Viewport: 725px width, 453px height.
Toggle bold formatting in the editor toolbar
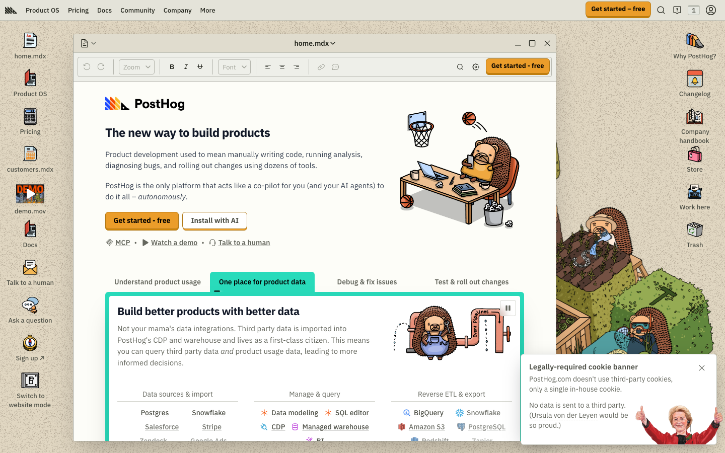172,67
